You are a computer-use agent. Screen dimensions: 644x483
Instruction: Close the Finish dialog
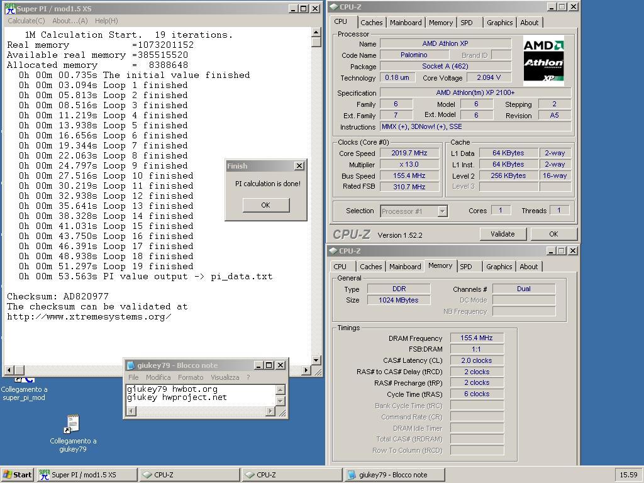(x=299, y=165)
